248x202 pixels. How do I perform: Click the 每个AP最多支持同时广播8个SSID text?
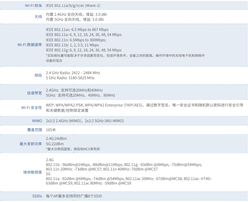(x=74, y=196)
